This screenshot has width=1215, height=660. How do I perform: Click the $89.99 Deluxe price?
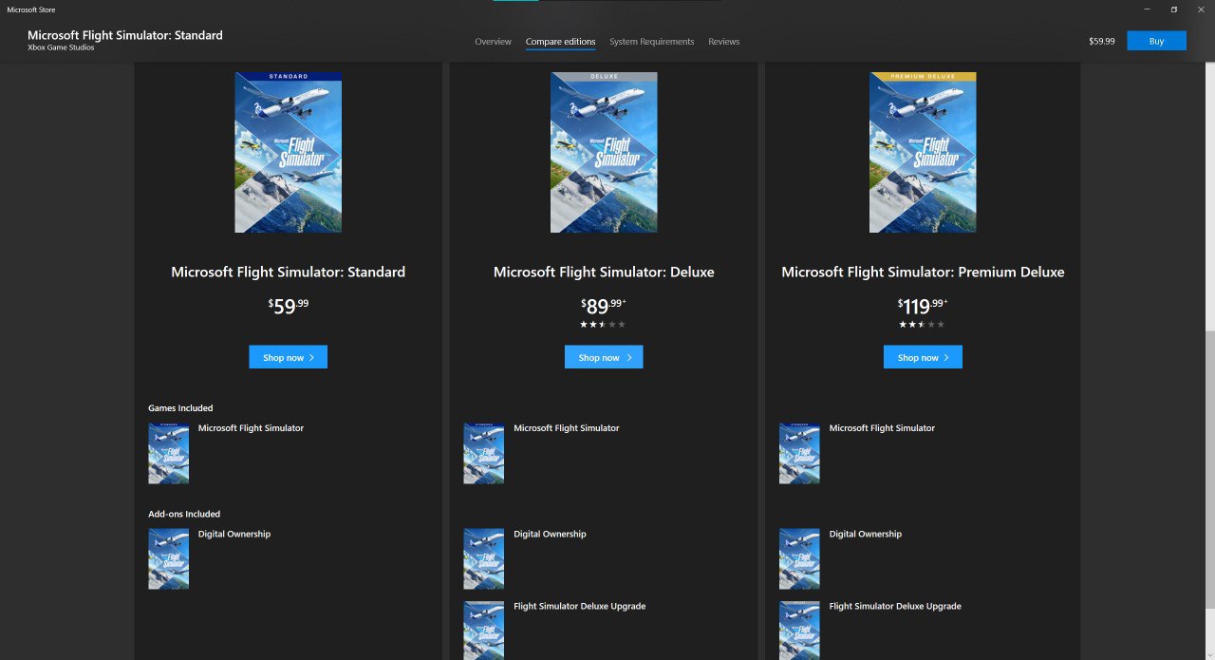click(603, 306)
